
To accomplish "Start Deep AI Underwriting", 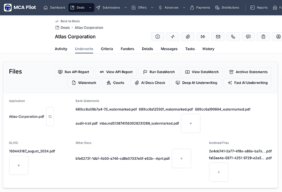I will tap(197, 83).
